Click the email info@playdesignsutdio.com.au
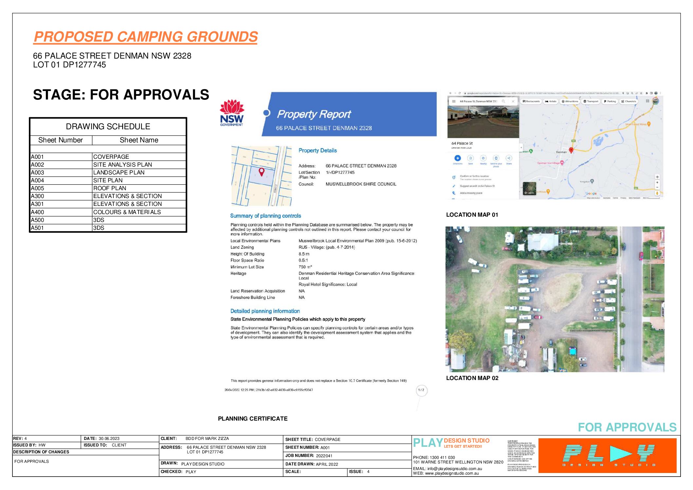This screenshot has height=490, width=693. (455, 469)
